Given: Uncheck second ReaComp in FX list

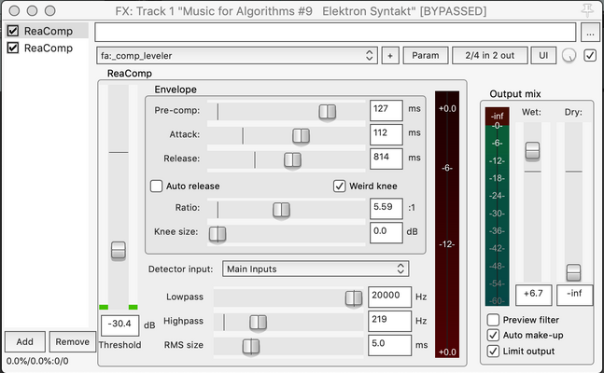Looking at the screenshot, I should coord(13,48).
